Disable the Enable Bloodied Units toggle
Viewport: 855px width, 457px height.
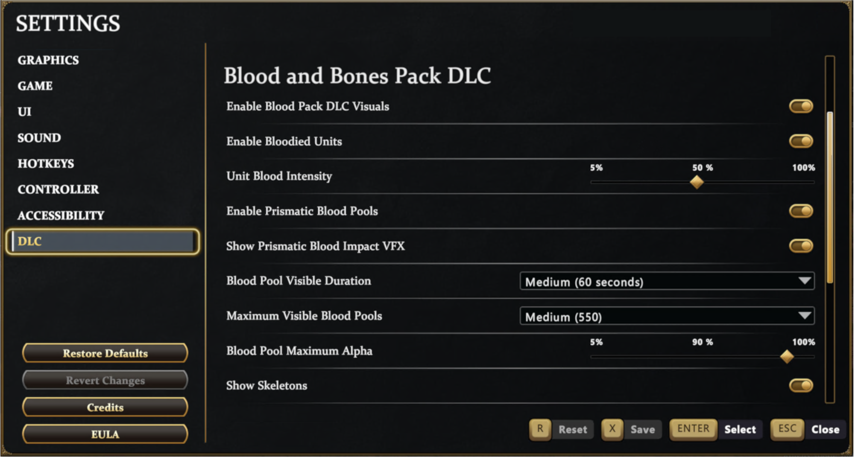pyautogui.click(x=801, y=141)
